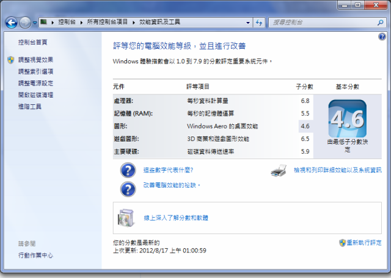Open 調整索引選項 sidebar link

click(35, 71)
